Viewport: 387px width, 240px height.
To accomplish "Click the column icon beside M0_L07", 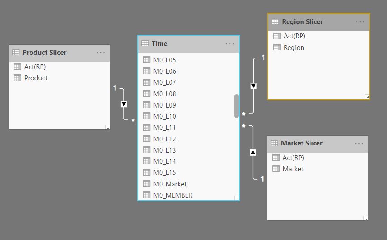I will (x=147, y=83).
